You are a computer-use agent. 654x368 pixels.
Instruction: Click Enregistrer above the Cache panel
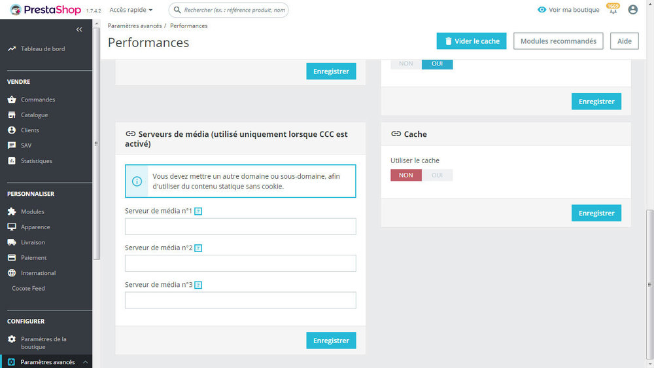tap(596, 101)
